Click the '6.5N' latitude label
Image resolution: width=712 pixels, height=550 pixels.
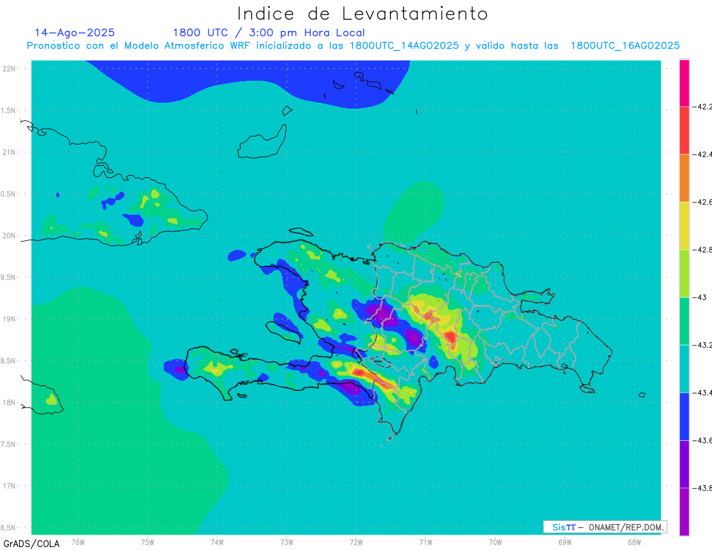(x=9, y=527)
